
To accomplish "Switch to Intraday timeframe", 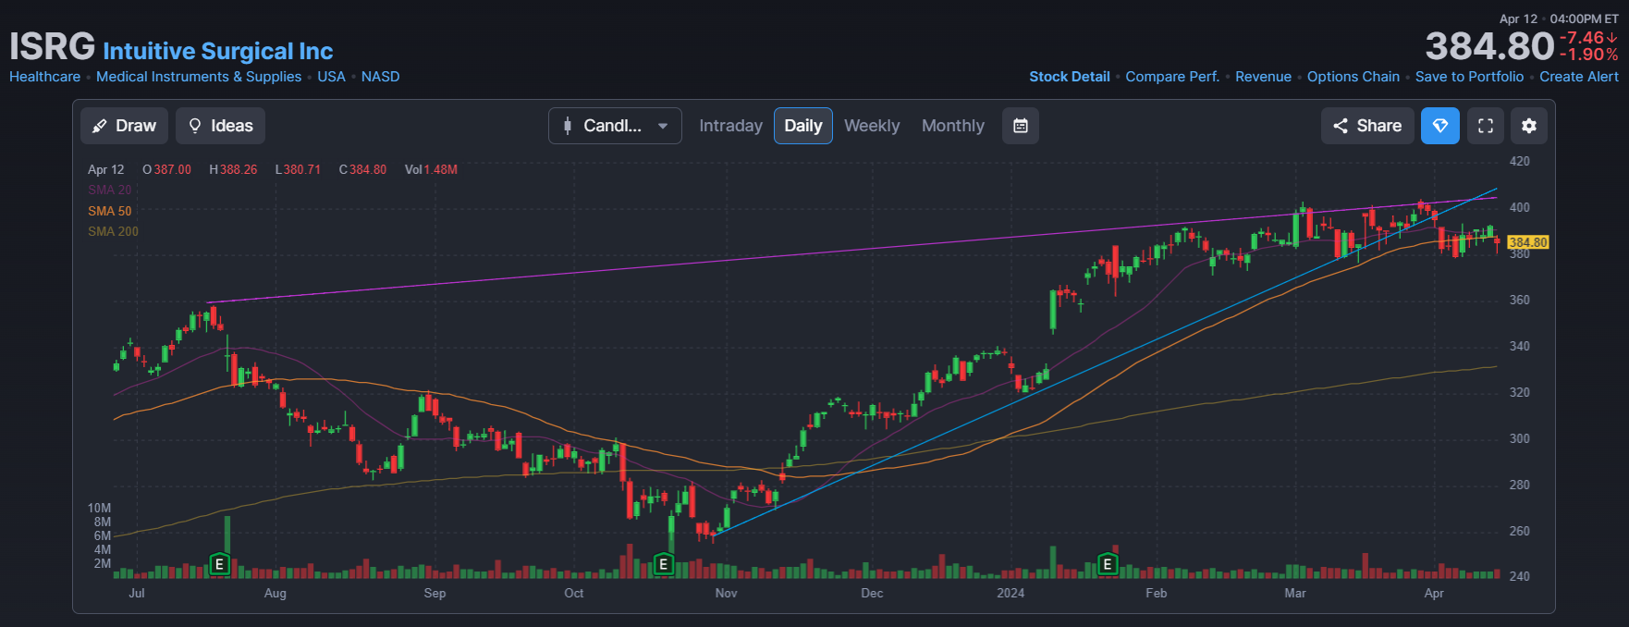I will [x=730, y=126].
